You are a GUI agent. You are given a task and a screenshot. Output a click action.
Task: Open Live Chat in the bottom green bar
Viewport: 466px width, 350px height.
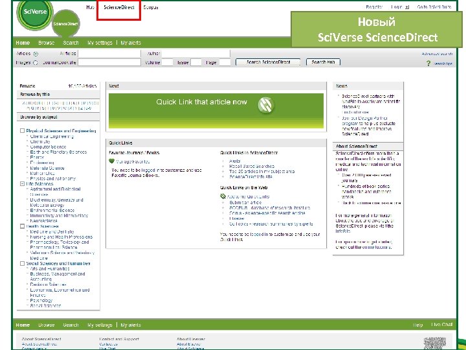click(442, 325)
